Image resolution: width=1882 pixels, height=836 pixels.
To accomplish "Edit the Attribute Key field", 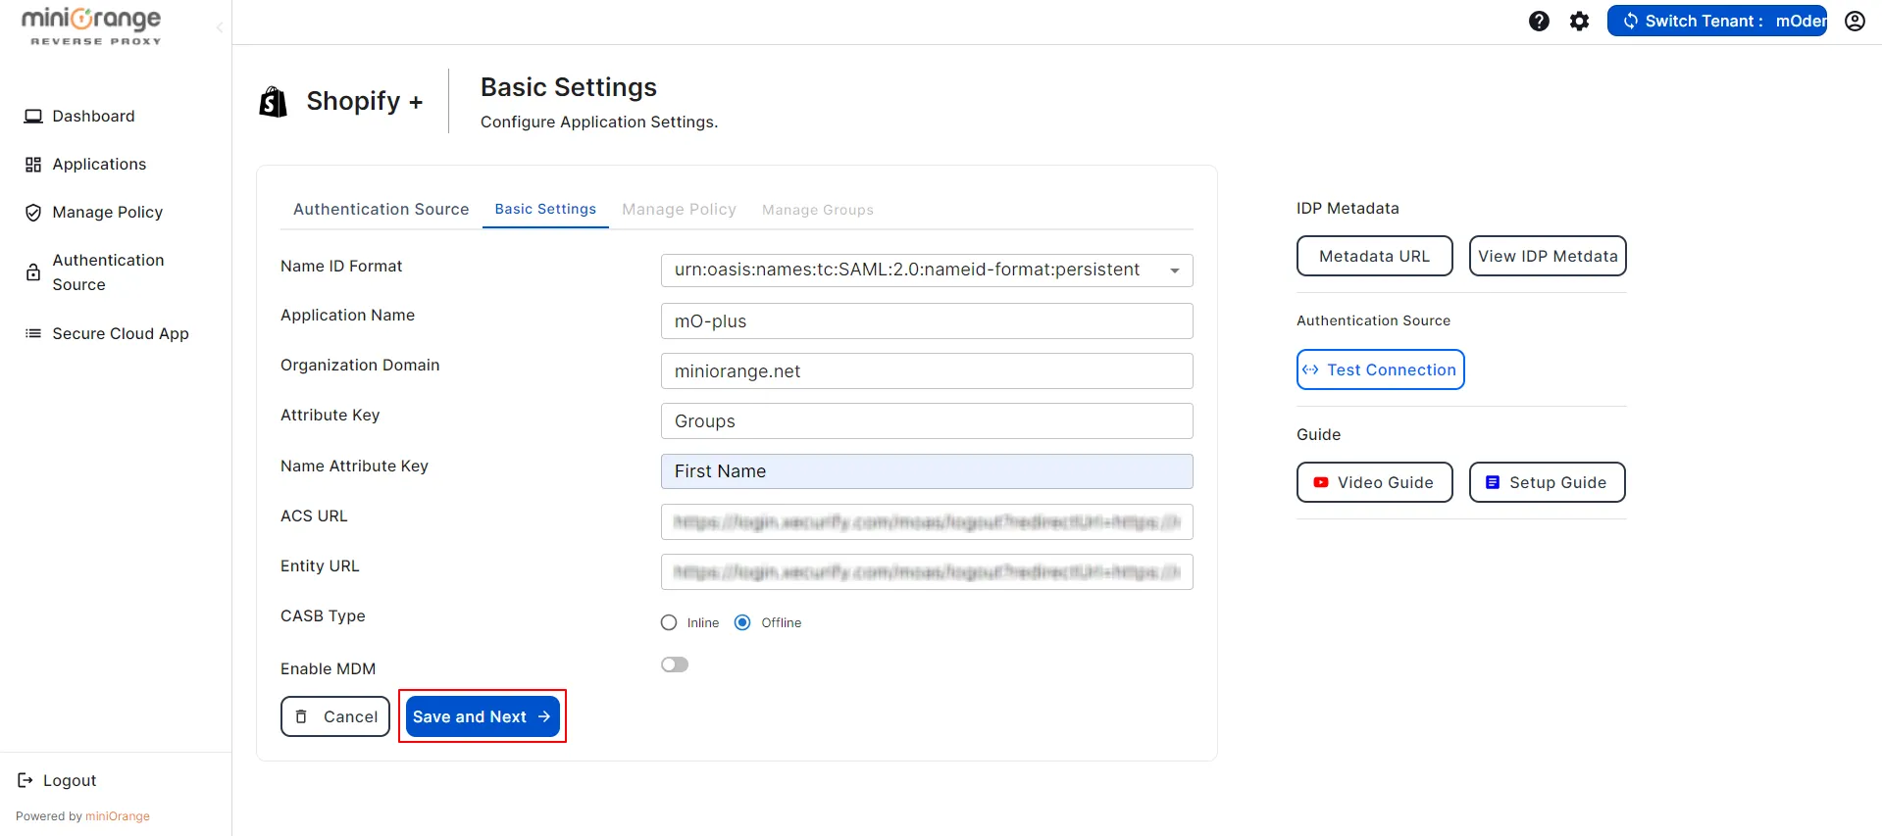I will pyautogui.click(x=927, y=421).
